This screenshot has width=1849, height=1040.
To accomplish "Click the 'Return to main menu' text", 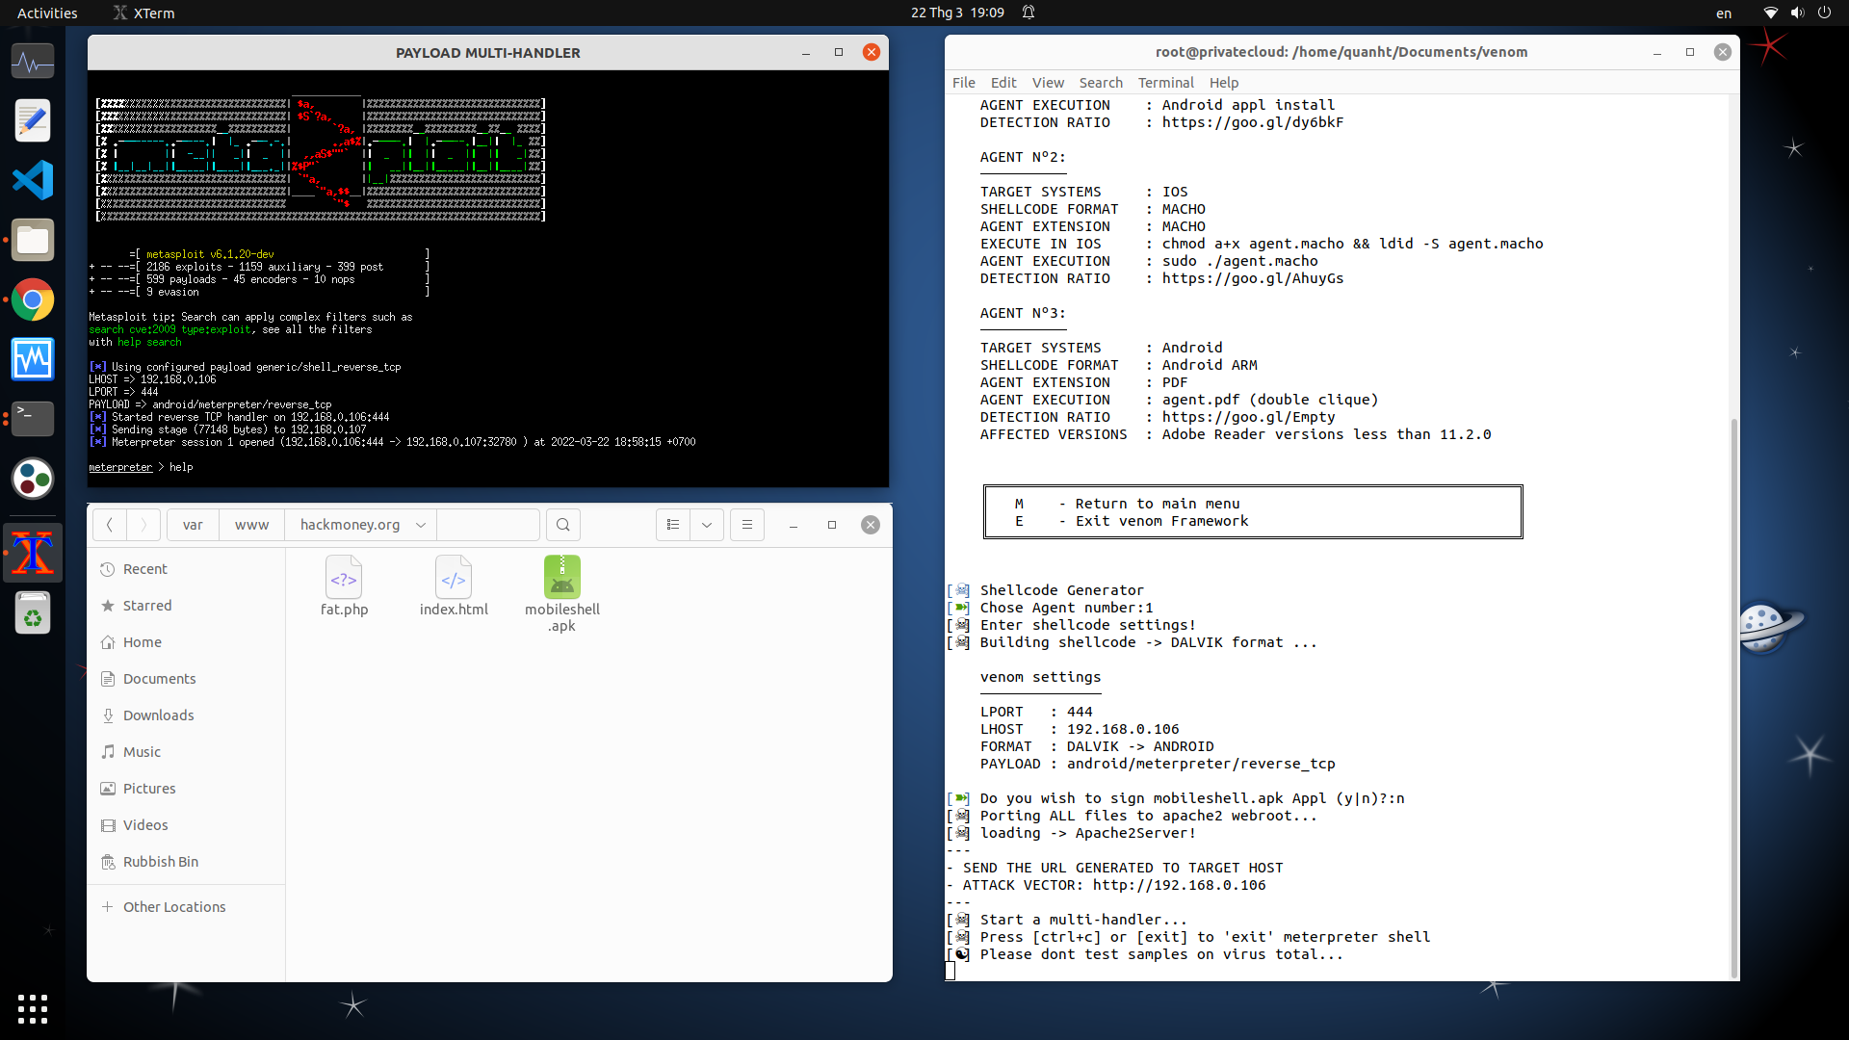I will [1158, 504].
